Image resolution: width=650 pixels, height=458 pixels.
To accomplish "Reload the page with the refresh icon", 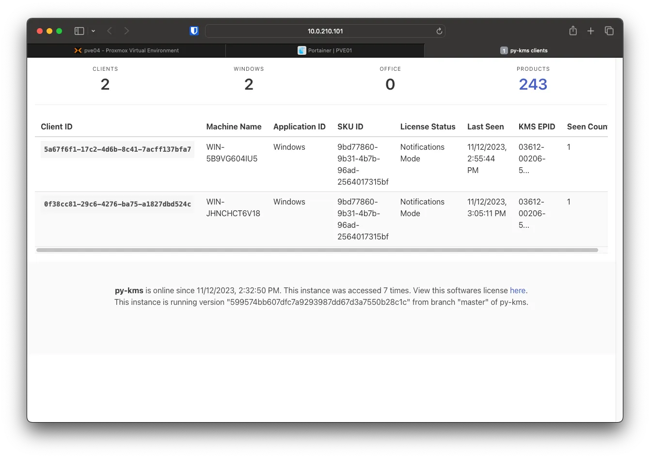I will (x=439, y=31).
